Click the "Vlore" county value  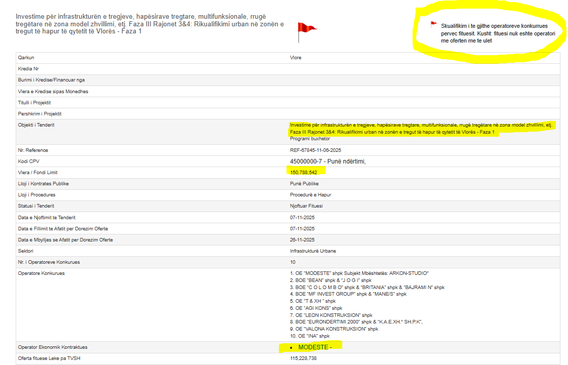(296, 58)
